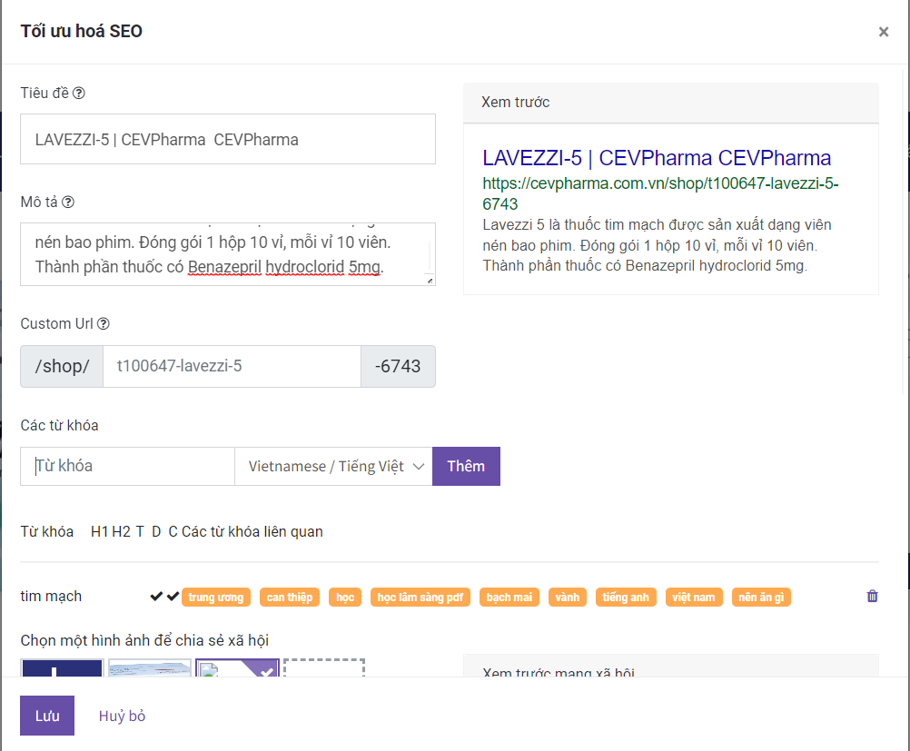Choose the 'bạch mai' suggested keyword tag
The width and height of the screenshot is (910, 751).
[509, 598]
